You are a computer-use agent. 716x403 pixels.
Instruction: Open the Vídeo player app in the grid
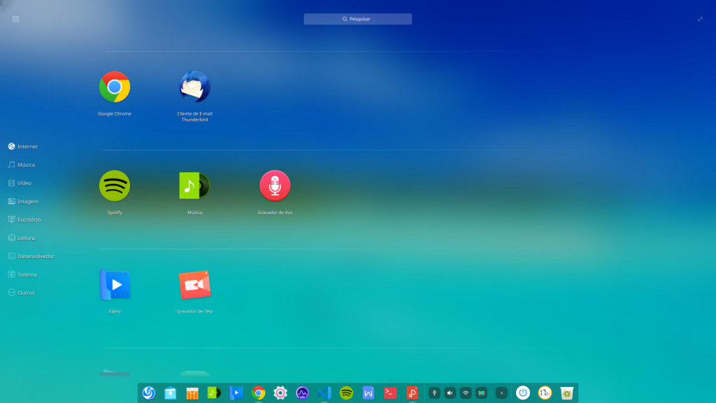pos(115,285)
